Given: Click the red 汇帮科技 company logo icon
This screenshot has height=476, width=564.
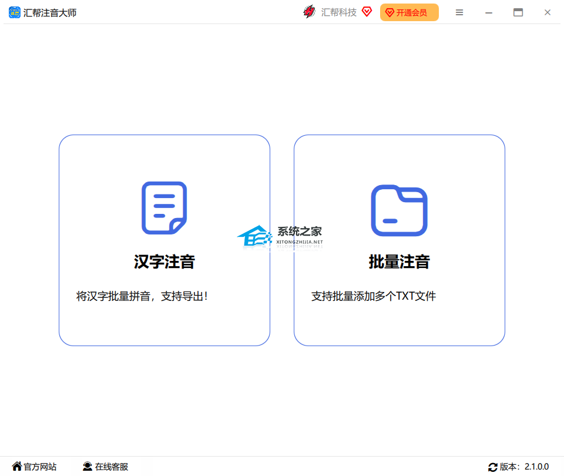Looking at the screenshot, I should point(309,12).
